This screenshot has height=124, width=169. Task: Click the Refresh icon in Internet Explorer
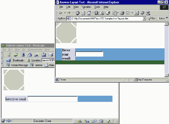[x=83, y=13]
